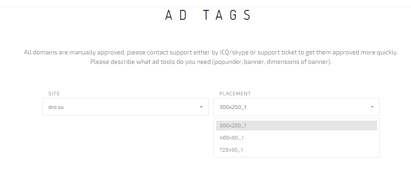
Task: Click the Placement dropdown arrow
Action: [372, 107]
